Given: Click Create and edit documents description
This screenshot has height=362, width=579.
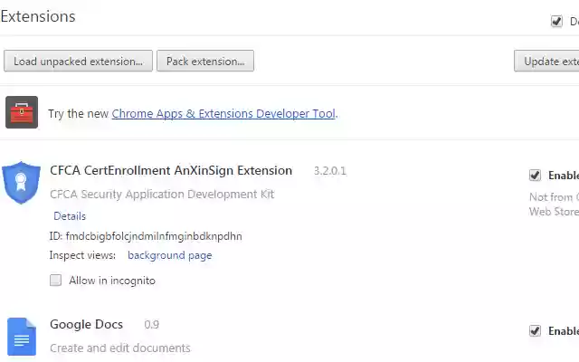Looking at the screenshot, I should (120, 348).
